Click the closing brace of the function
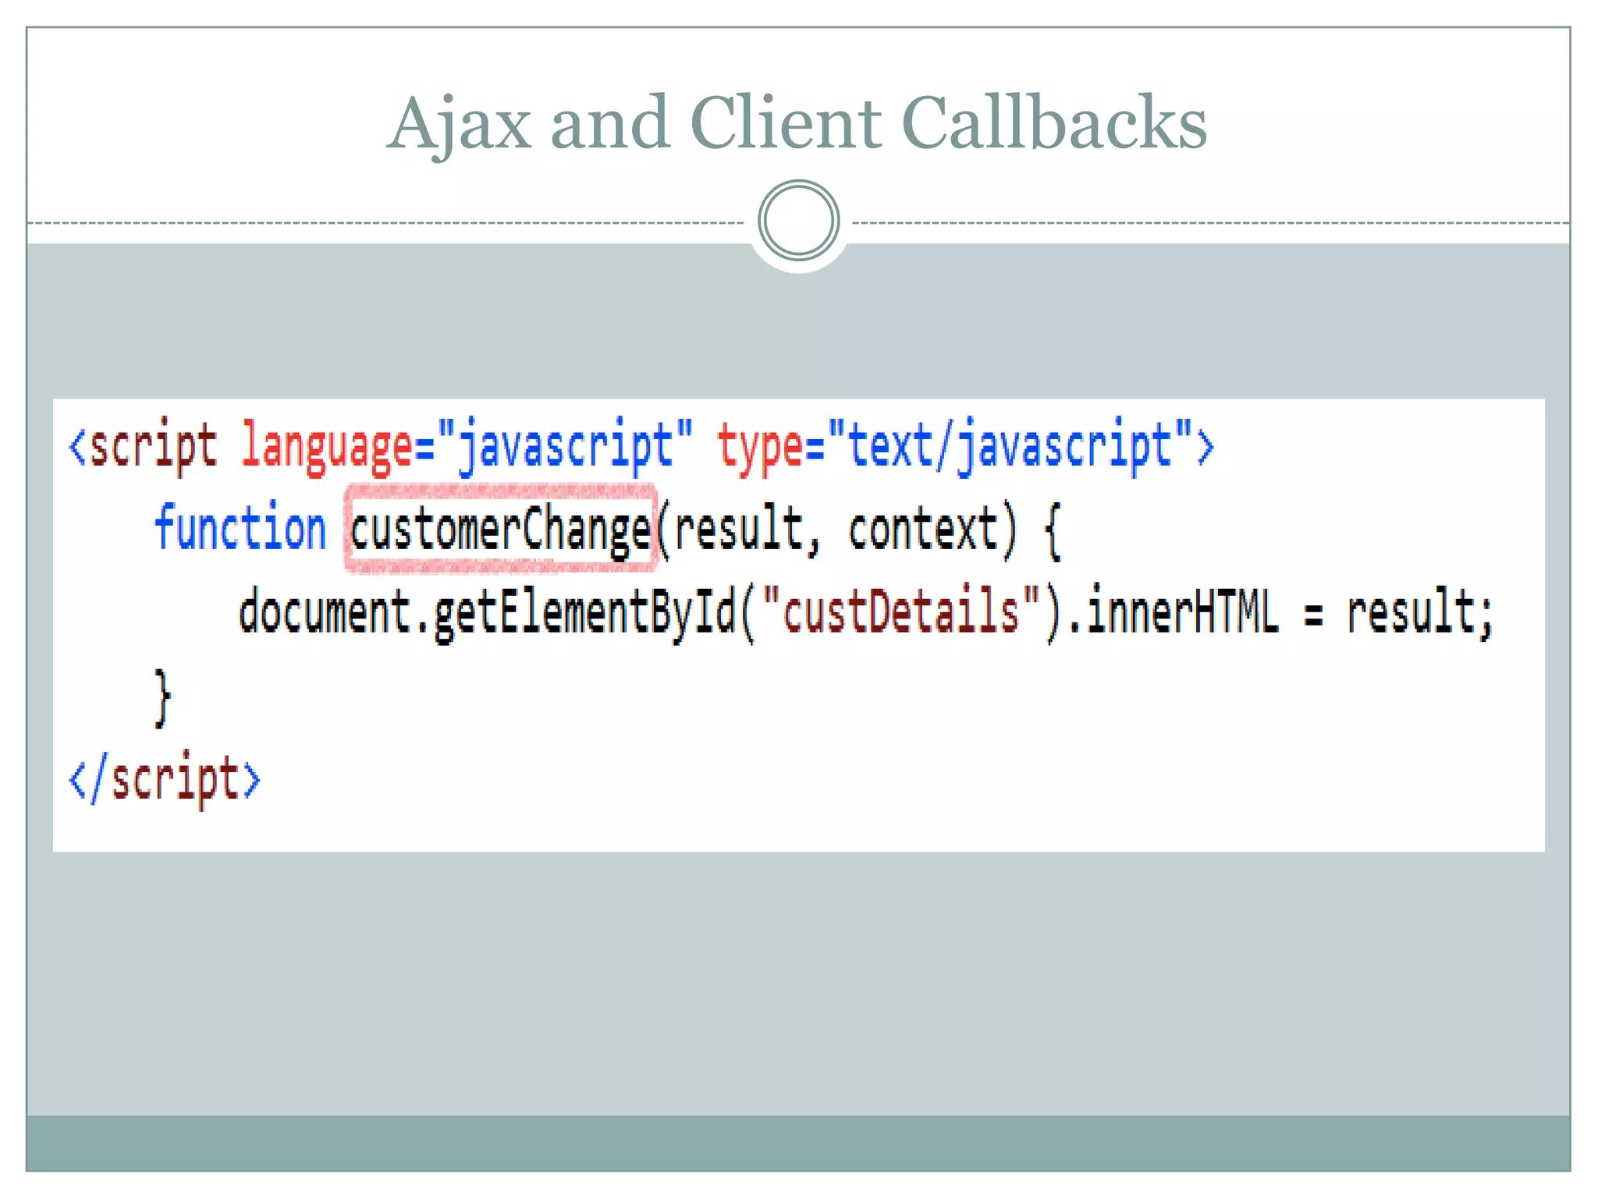Viewport: 1598px width, 1198px height. tap(162, 698)
